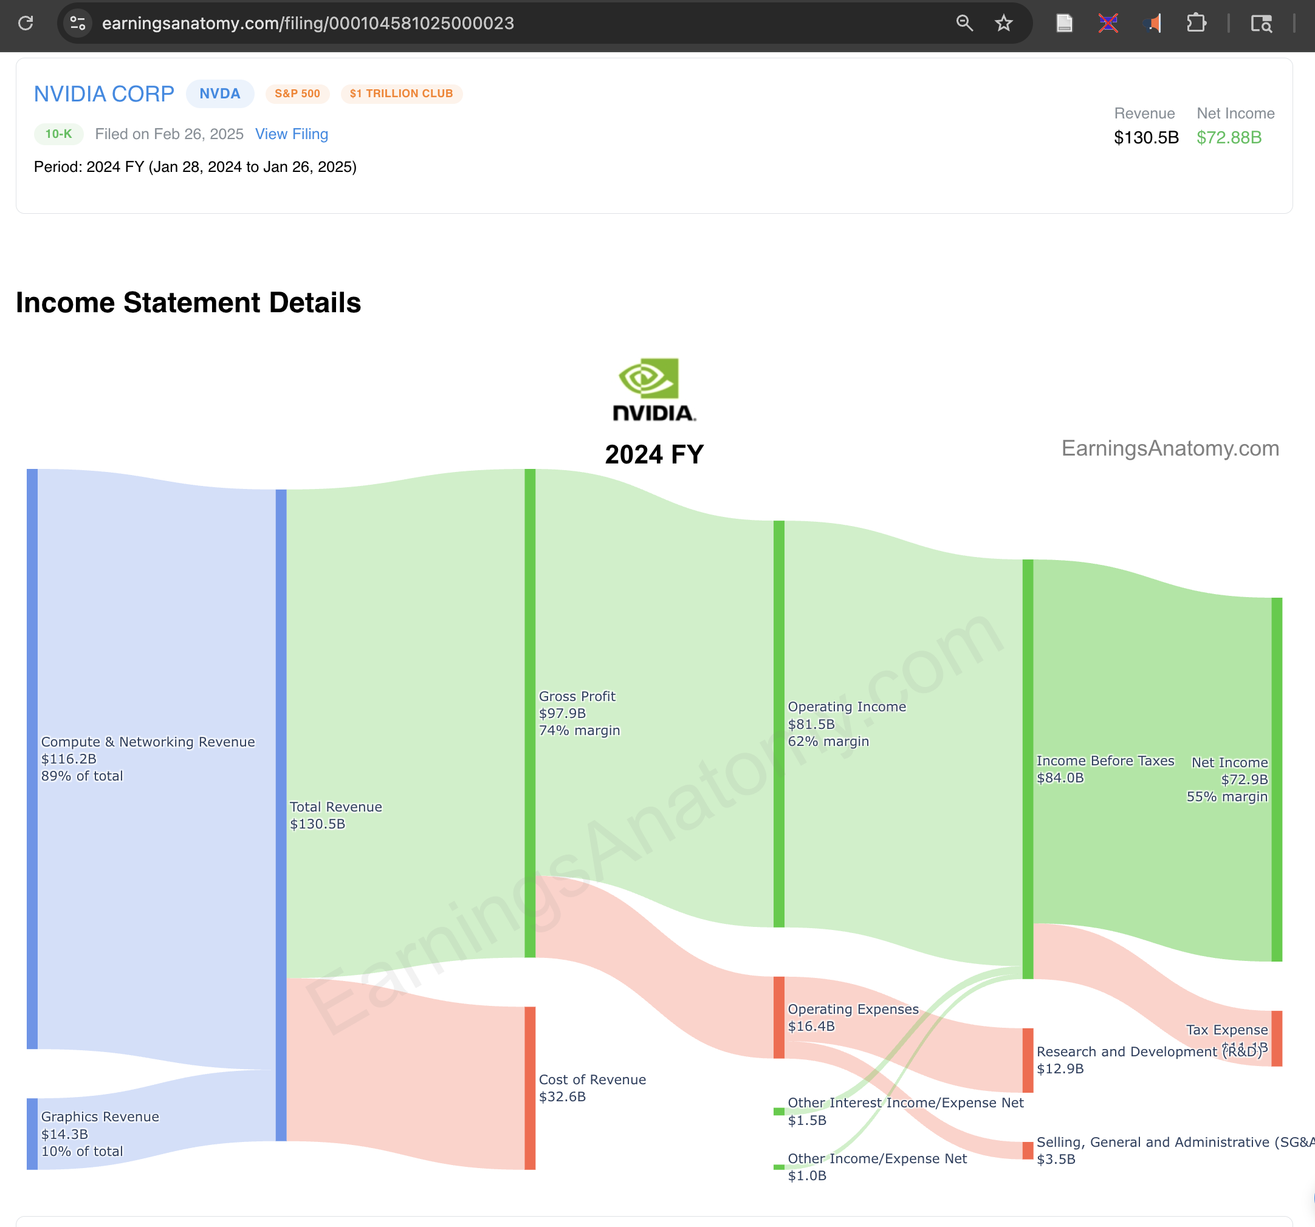The image size is (1315, 1227).
Task: Click the EarningsAnatomy.com chart attribution text
Action: coord(1170,448)
